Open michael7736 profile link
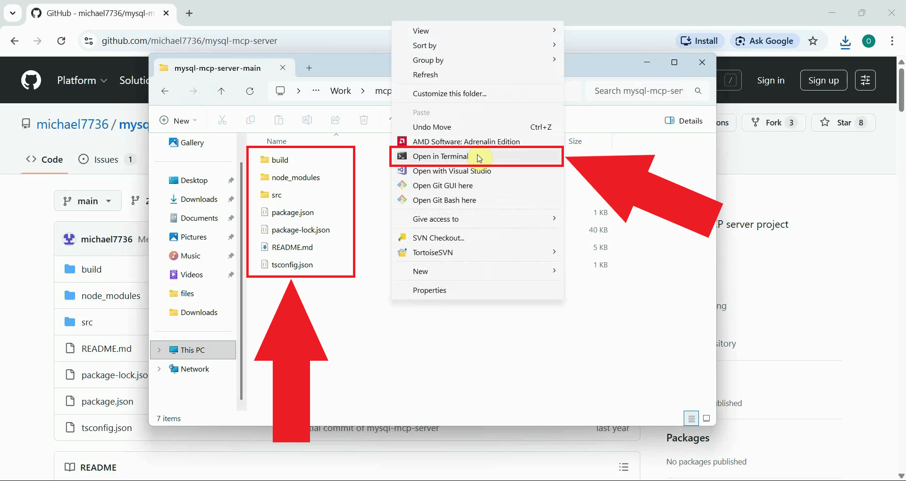 (x=73, y=124)
